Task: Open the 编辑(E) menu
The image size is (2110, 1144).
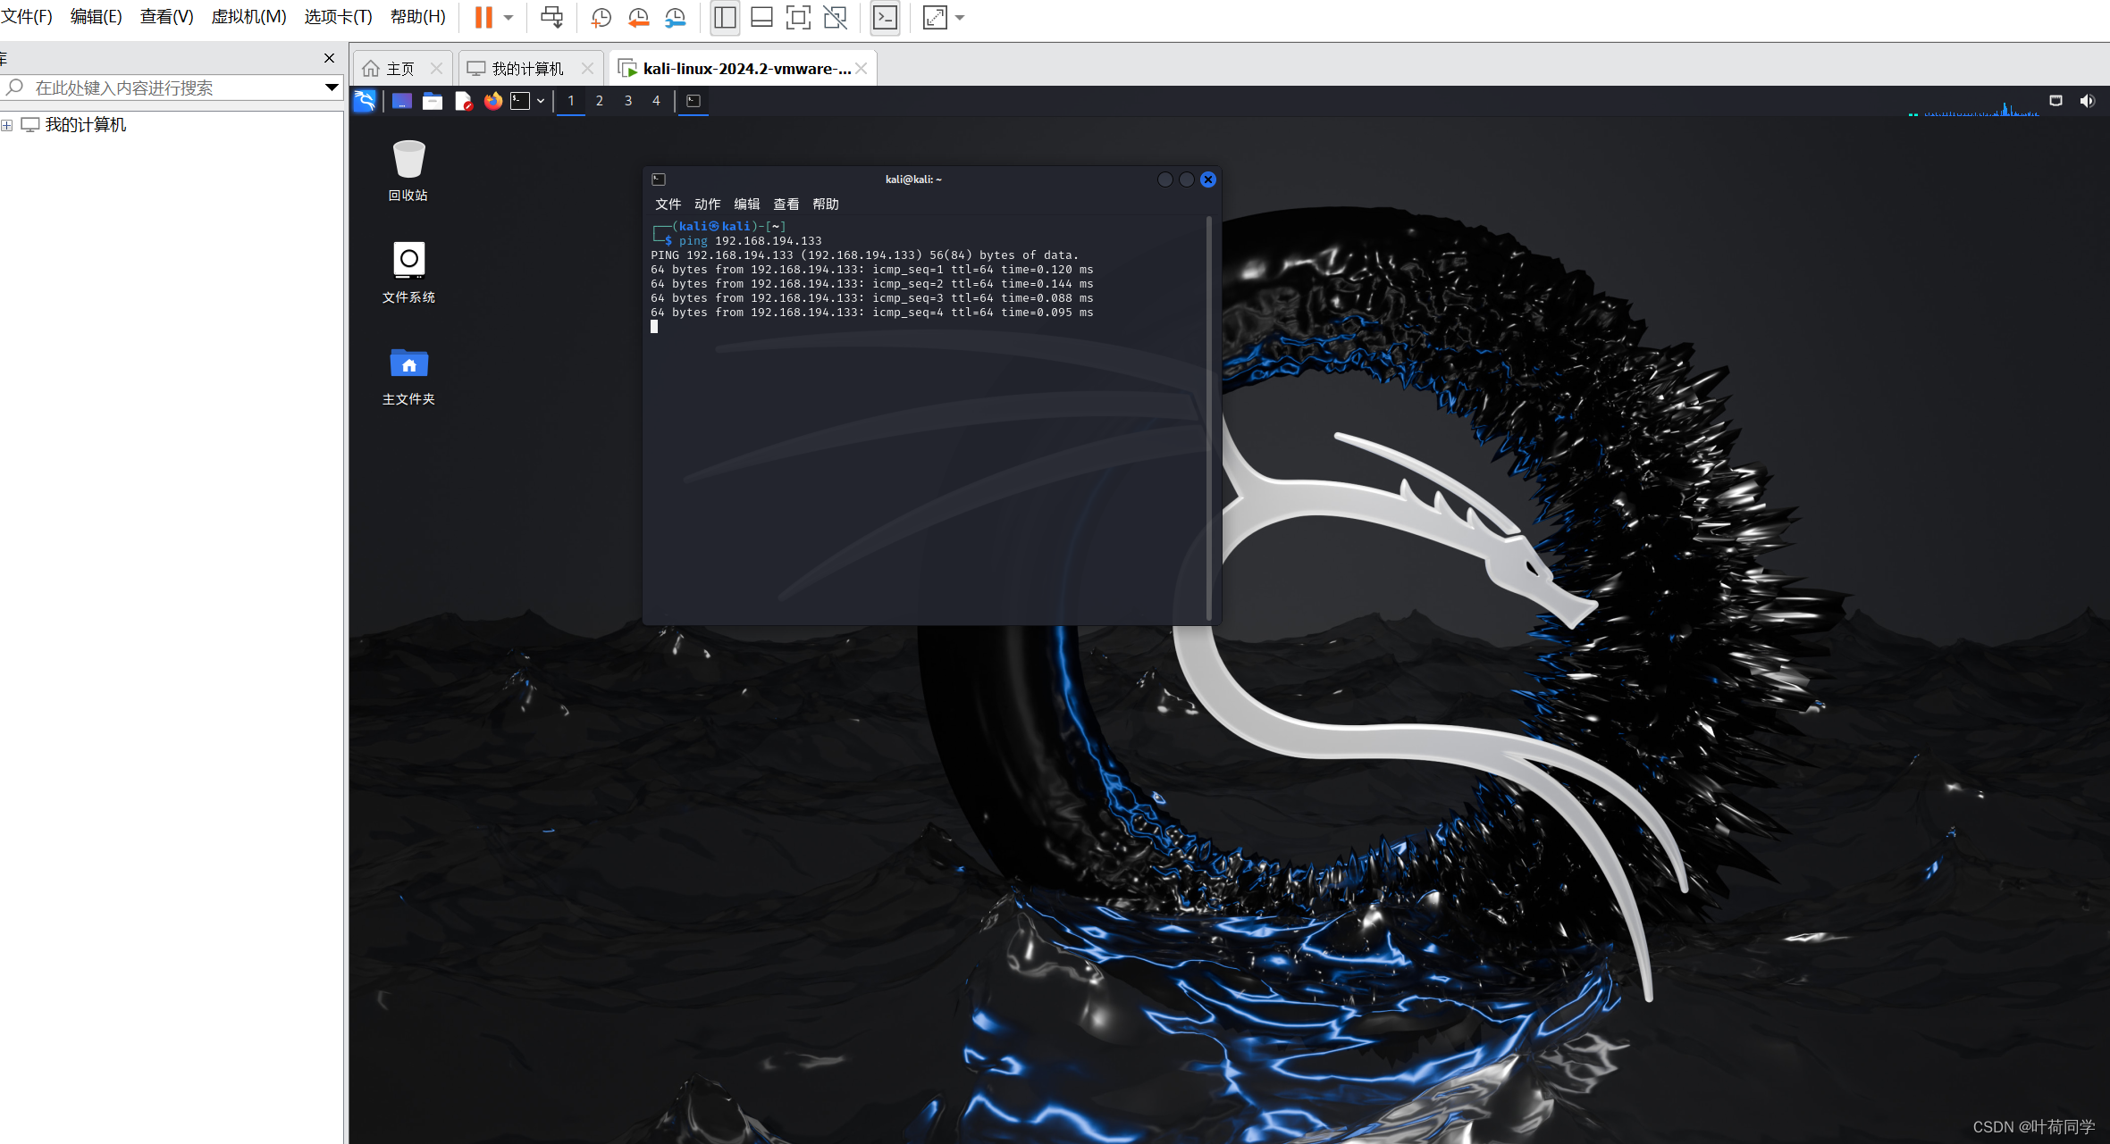Action: (96, 17)
